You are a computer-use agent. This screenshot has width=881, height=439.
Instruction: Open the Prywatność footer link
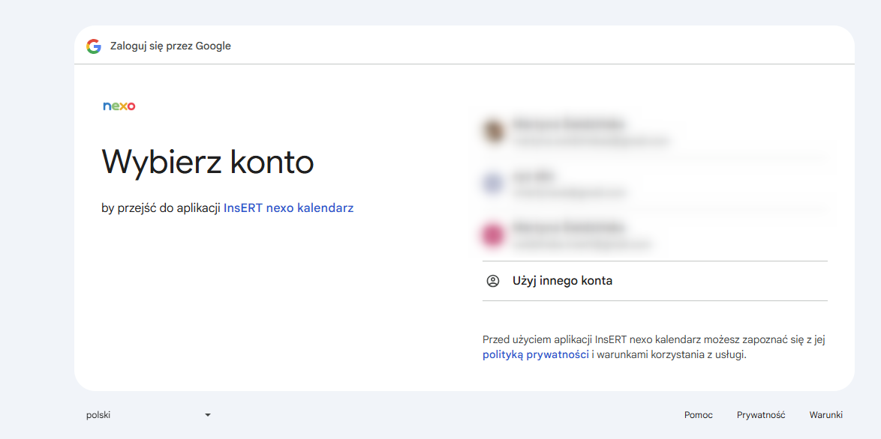[761, 415]
